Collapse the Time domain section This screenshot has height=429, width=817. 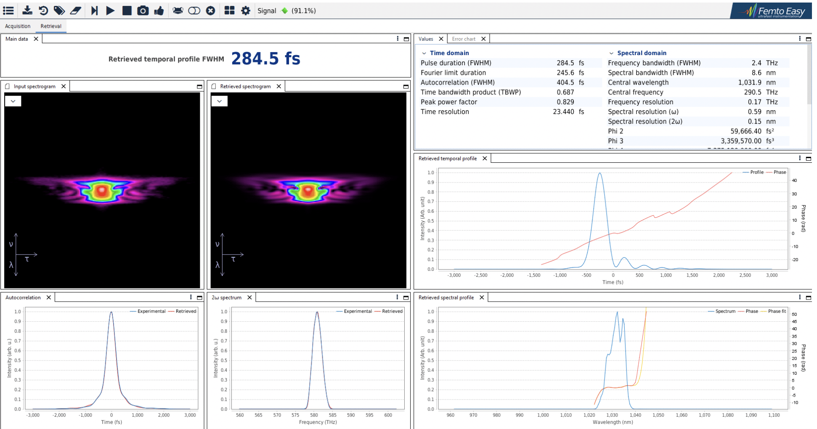pyautogui.click(x=424, y=53)
